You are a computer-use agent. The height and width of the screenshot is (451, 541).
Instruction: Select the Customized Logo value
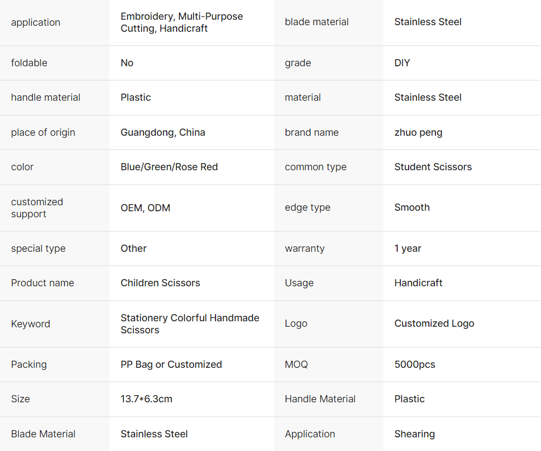(x=434, y=323)
